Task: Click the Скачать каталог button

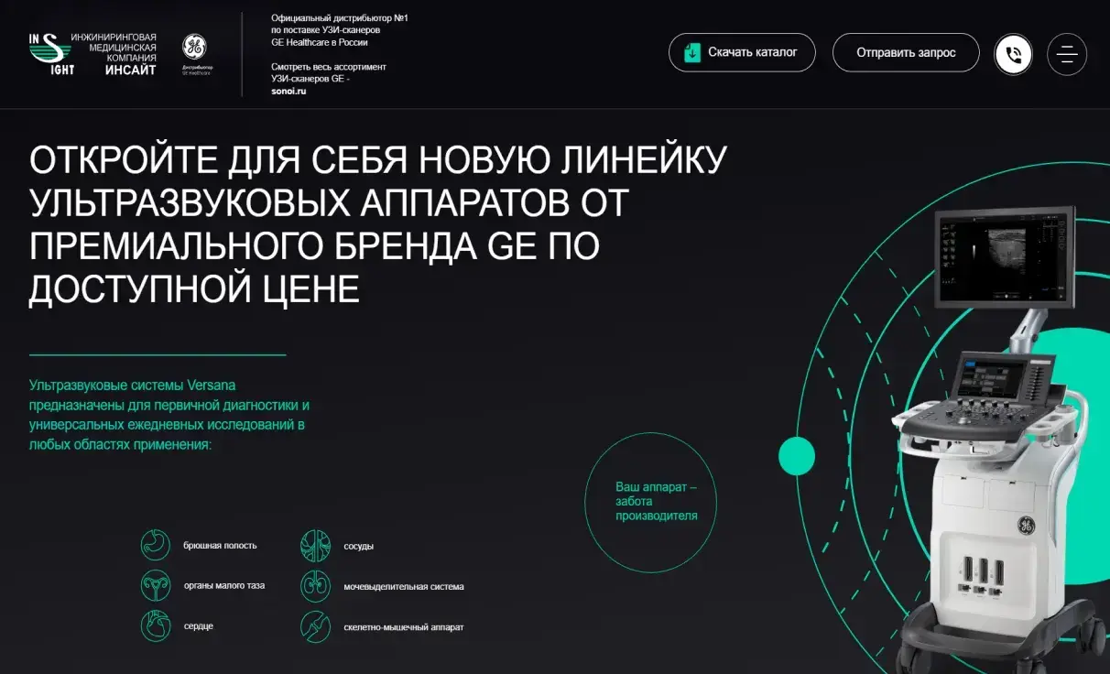Action: pyautogui.click(x=742, y=52)
